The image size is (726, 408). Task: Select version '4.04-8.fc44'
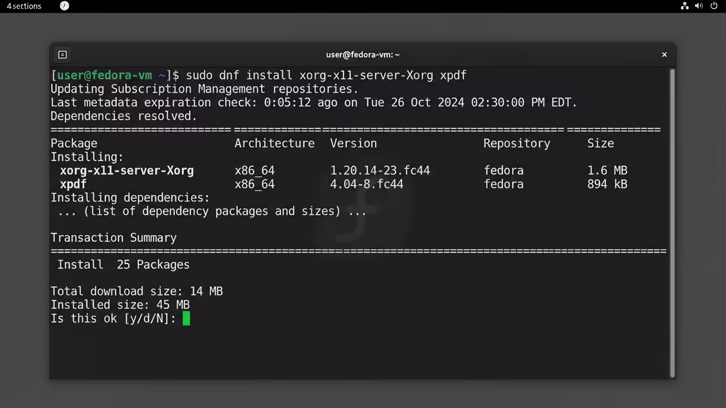(366, 184)
